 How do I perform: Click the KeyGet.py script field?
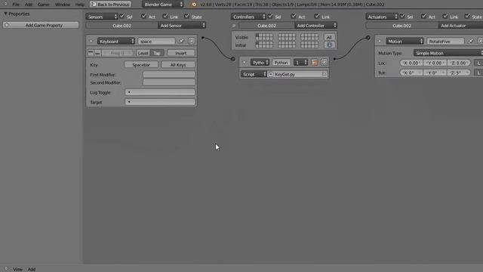297,74
